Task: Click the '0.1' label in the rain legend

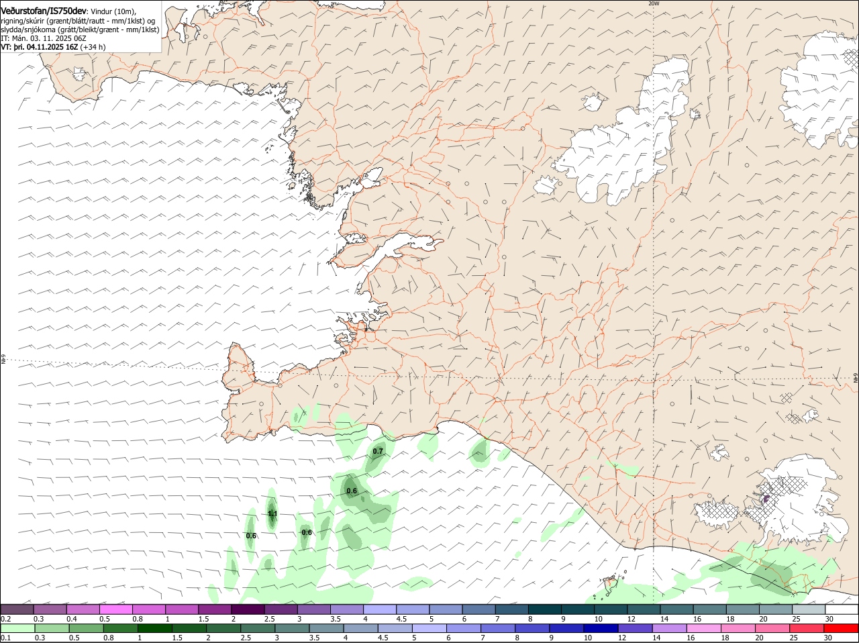Action: [5, 638]
